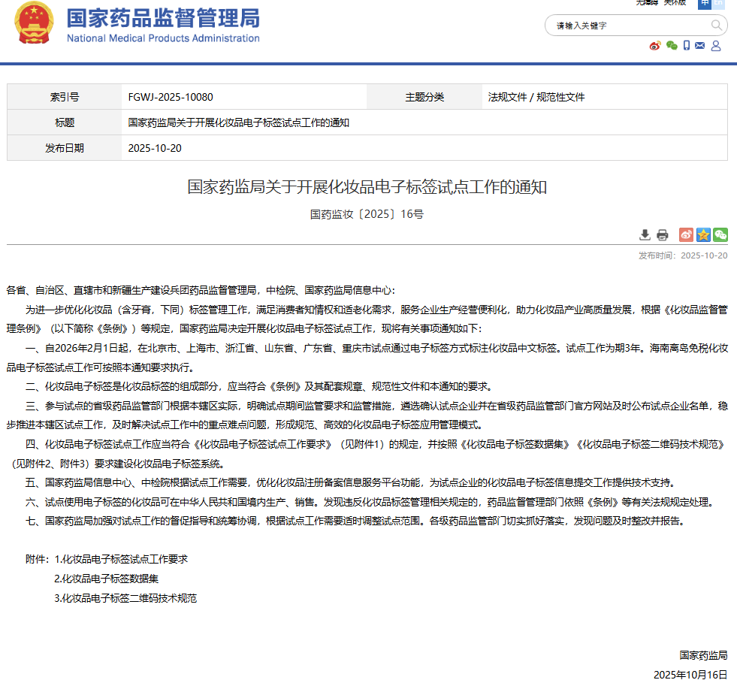Viewport: 737px width, 680px height.
Task: Share article to QQ Zone star icon
Action: point(703,234)
